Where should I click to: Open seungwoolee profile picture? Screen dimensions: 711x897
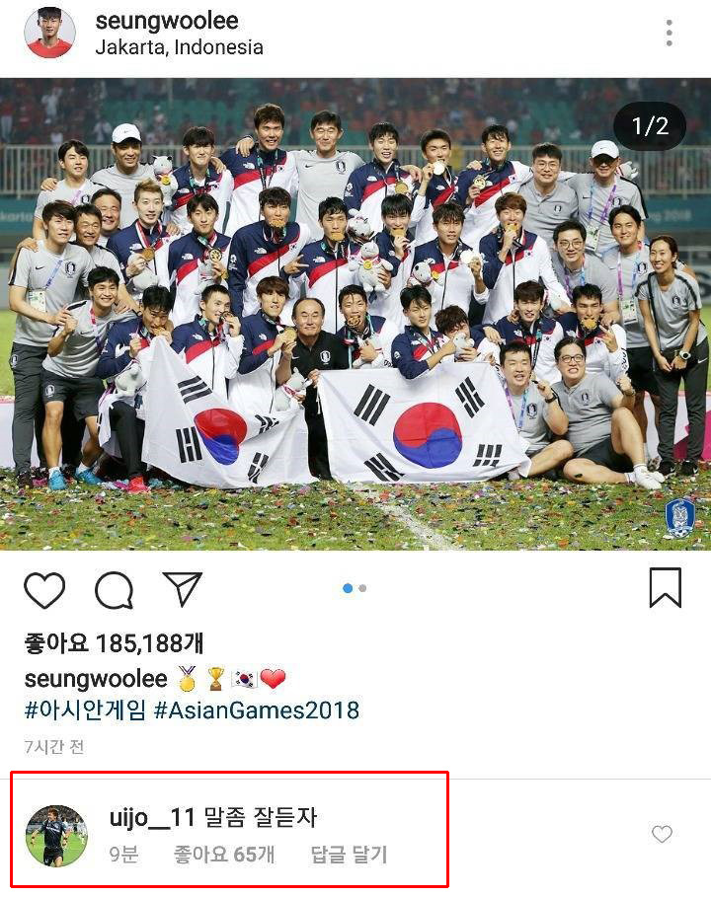[x=49, y=32]
